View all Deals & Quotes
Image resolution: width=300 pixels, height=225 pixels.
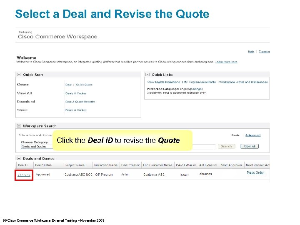pos(76,93)
